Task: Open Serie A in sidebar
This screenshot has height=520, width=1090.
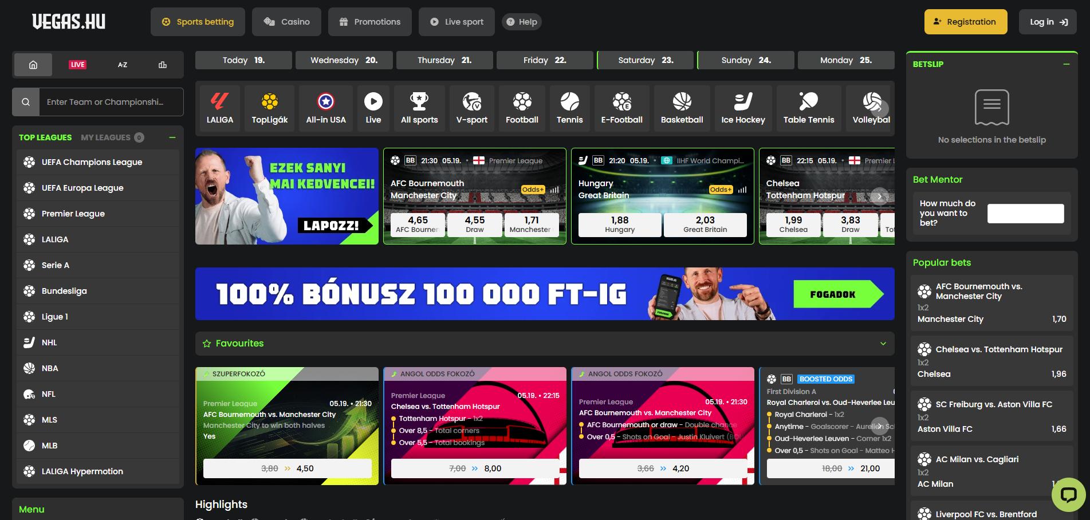Action: (98, 265)
